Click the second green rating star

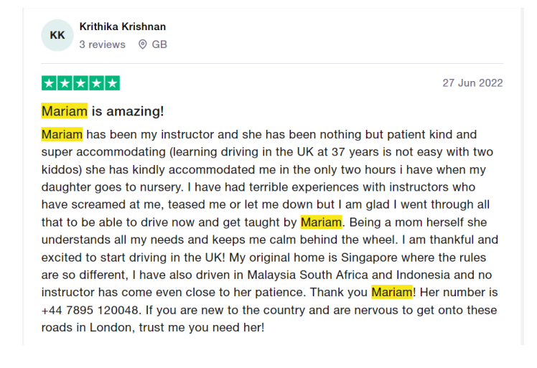point(65,83)
